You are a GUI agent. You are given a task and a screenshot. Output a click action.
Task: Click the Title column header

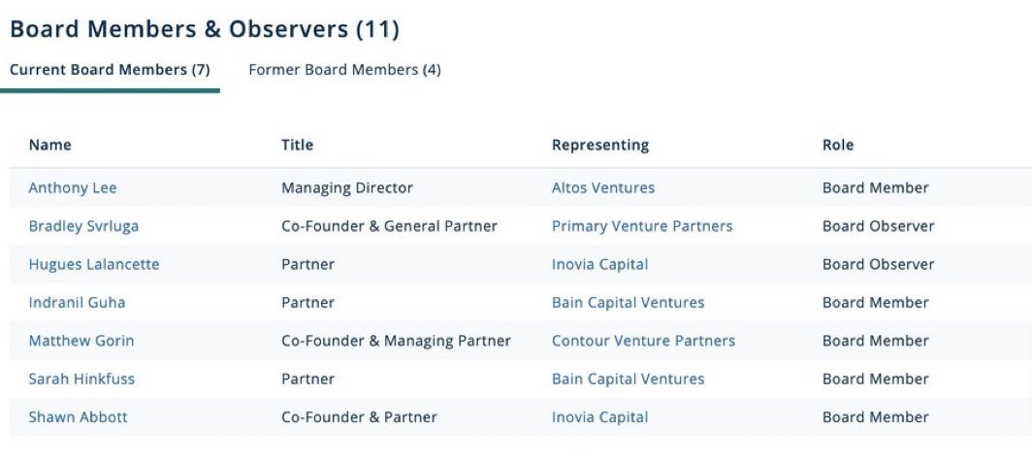[x=298, y=146]
